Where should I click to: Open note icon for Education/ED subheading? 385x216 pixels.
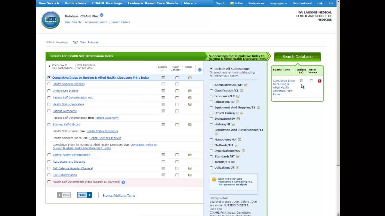tap(238, 102)
